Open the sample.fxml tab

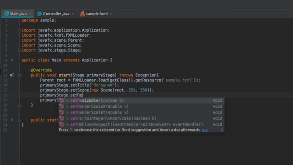(x=97, y=14)
